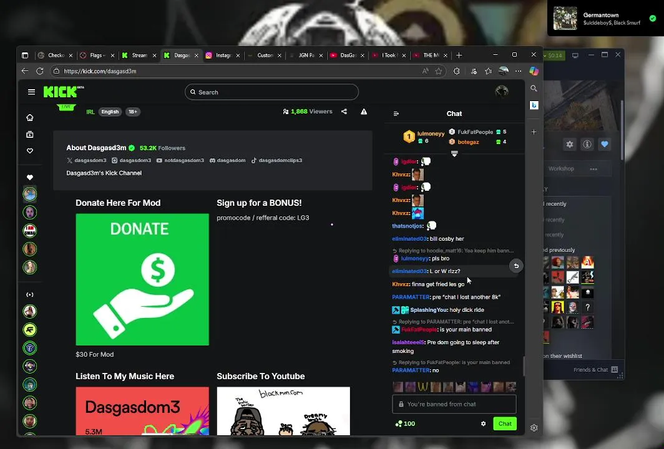Open Steam window gear settings icon
Image resolution: width=664 pixels, height=449 pixels.
(x=570, y=144)
